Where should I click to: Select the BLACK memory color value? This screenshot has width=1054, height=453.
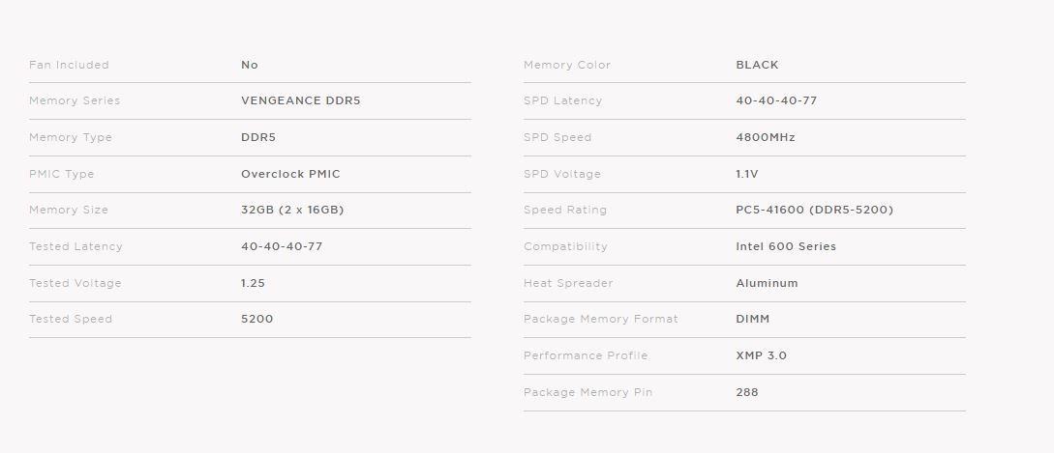pos(757,65)
